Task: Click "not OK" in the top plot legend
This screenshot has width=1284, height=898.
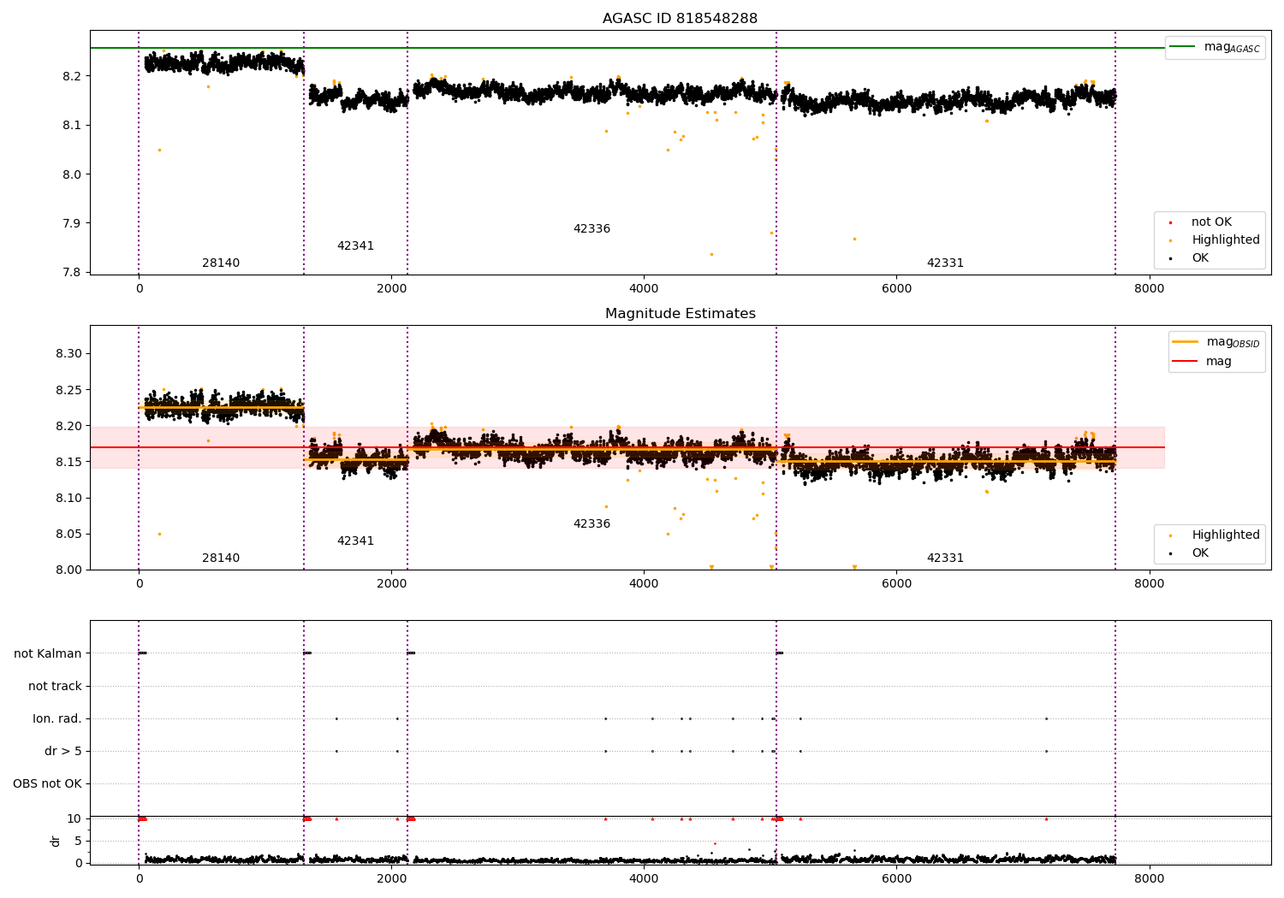Action: point(1211,222)
